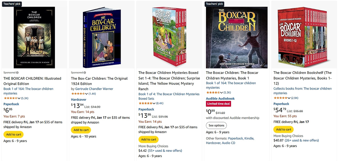
Task: Expand rating breakdown for Boxed Set 1-4
Action: click(154, 103)
